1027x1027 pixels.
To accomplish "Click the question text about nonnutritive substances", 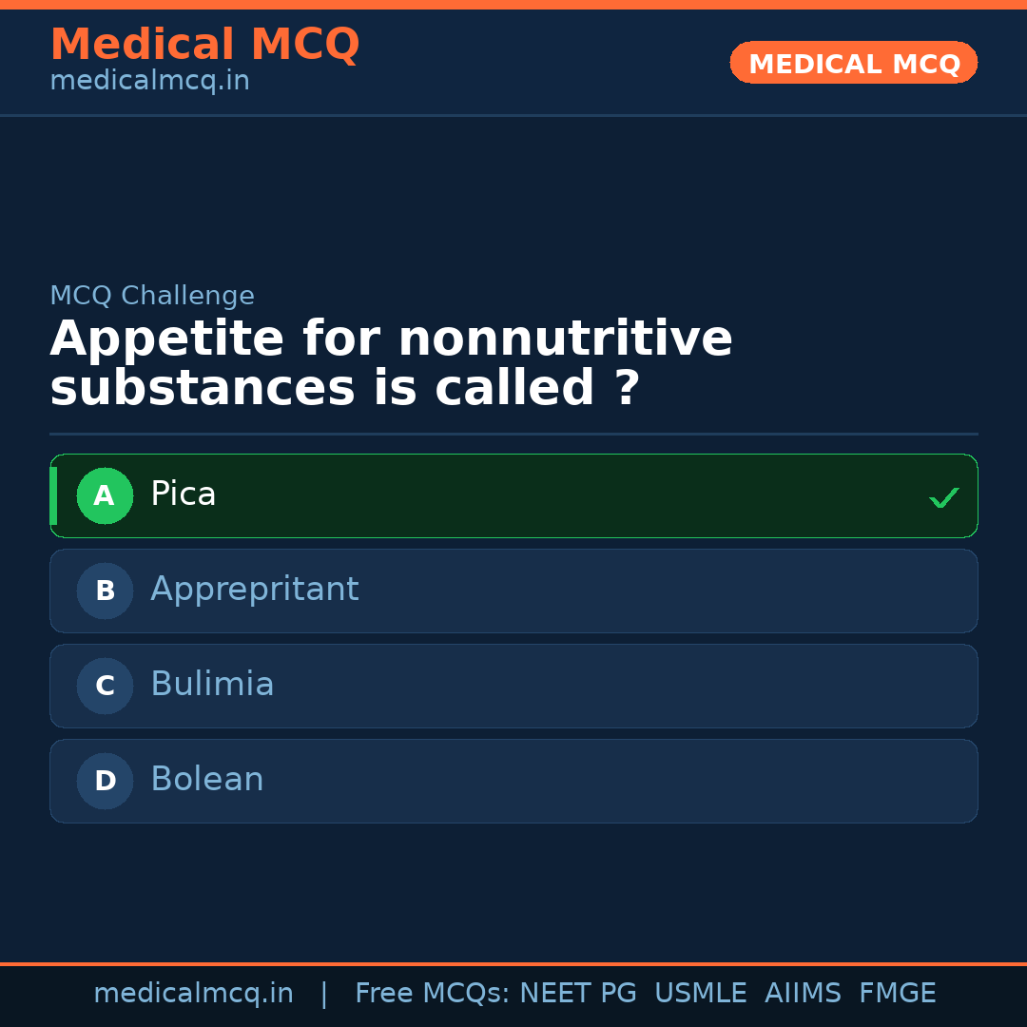I will coord(392,362).
